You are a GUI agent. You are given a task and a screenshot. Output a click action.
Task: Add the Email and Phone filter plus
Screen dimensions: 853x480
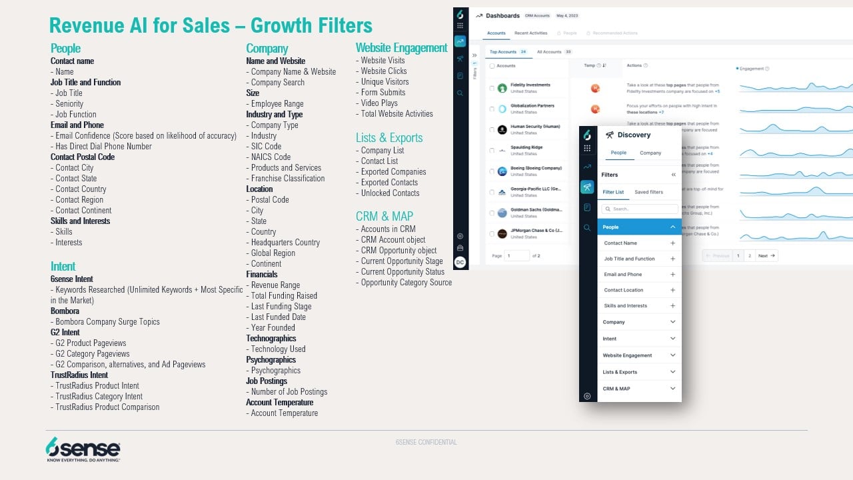672,275
